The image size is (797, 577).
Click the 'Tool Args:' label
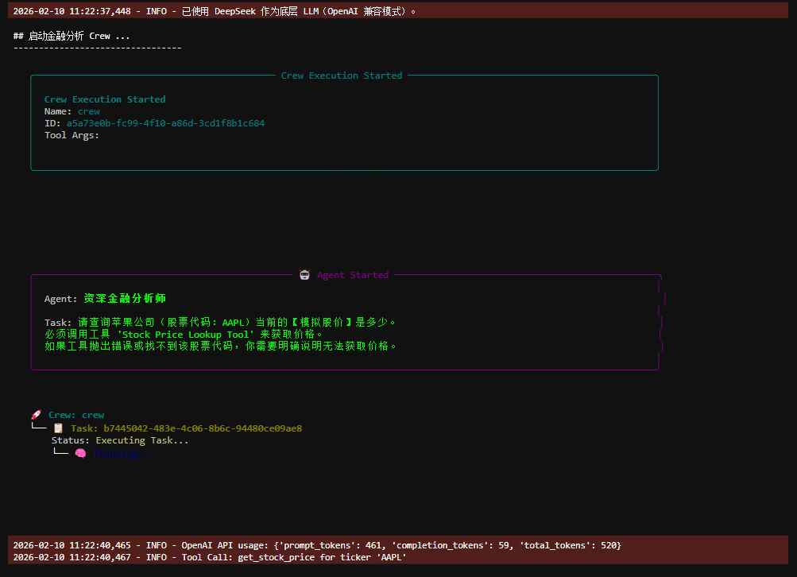point(72,135)
